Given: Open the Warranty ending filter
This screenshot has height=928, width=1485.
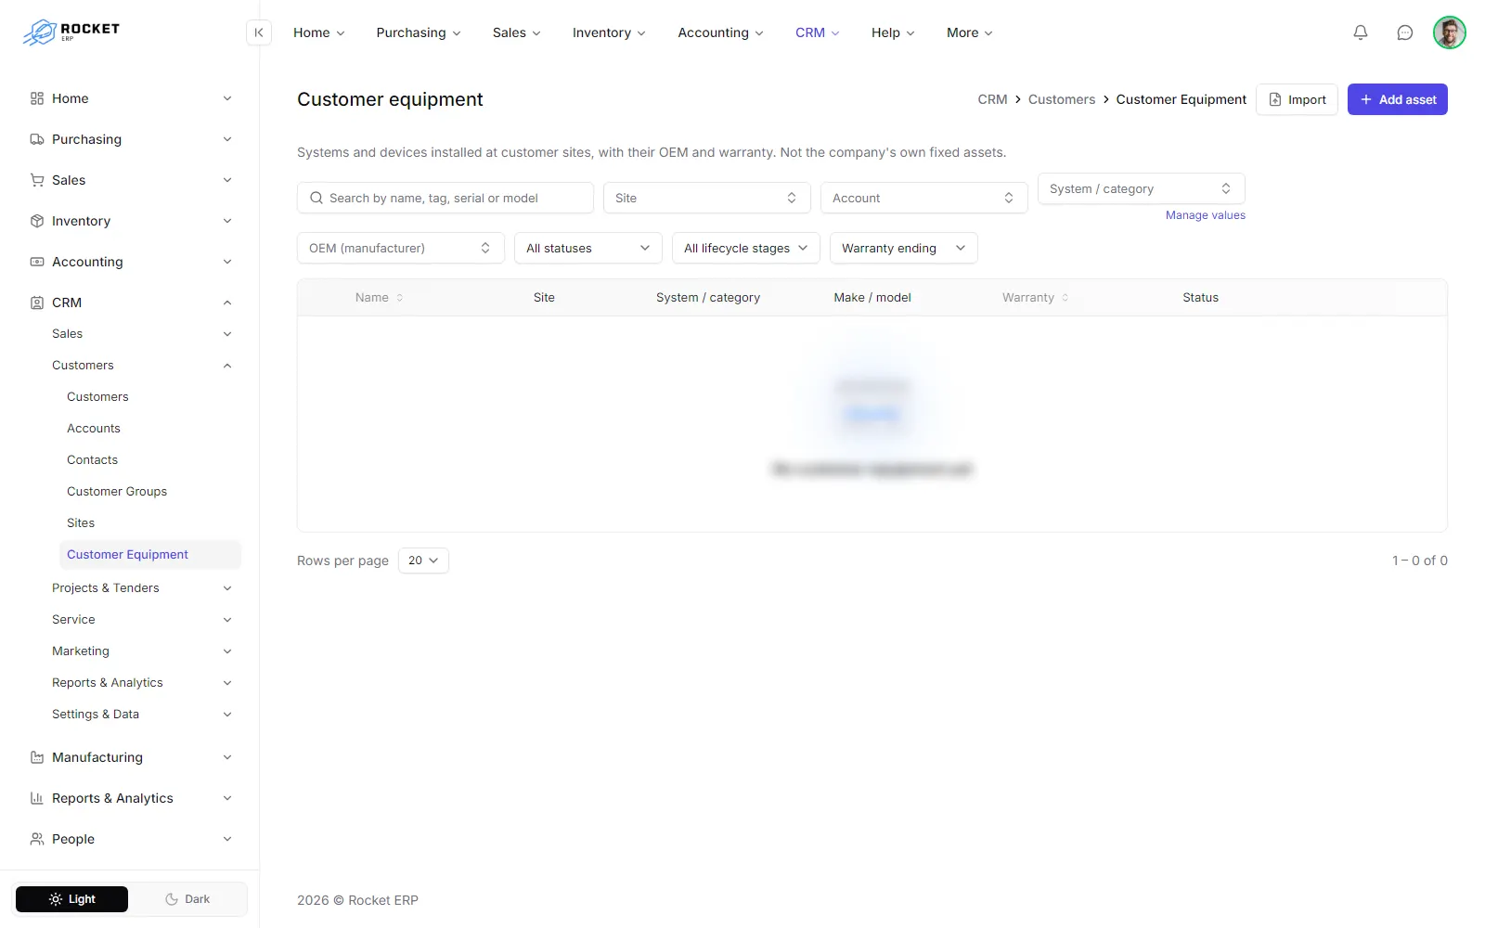Looking at the screenshot, I should (904, 248).
